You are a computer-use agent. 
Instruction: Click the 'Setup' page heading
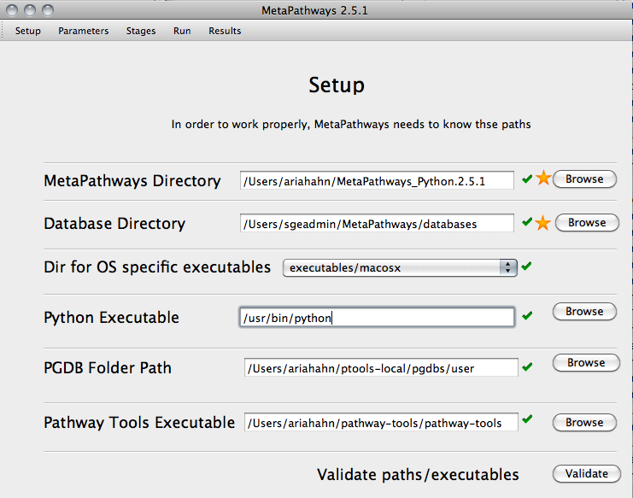click(x=337, y=85)
